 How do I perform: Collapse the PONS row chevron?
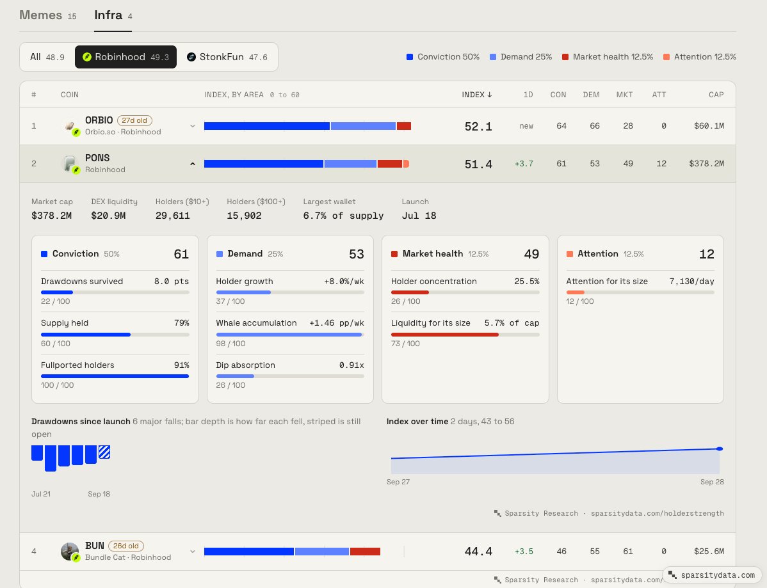click(193, 164)
